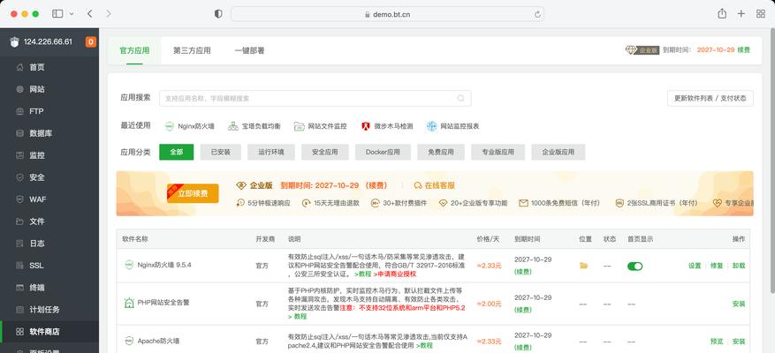Open Safari sidebar dropdown chevron
This screenshot has height=353, width=775.
coord(72,14)
